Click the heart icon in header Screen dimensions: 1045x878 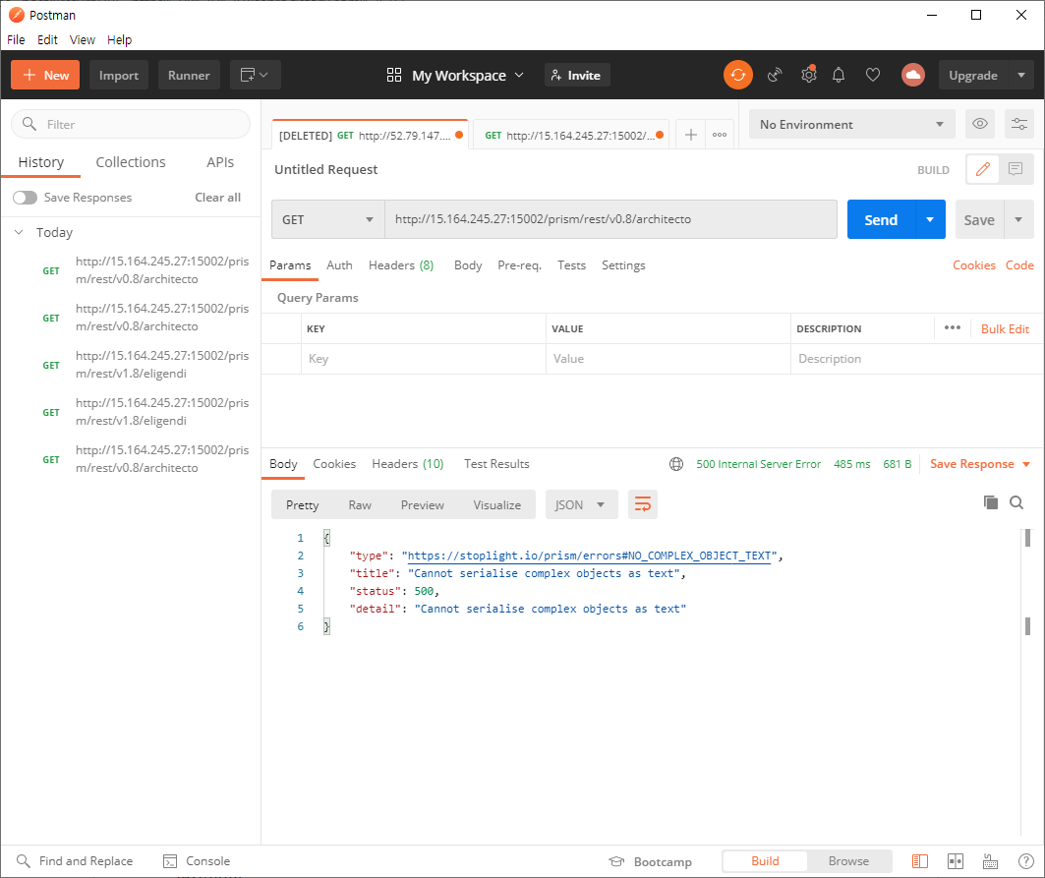872,76
